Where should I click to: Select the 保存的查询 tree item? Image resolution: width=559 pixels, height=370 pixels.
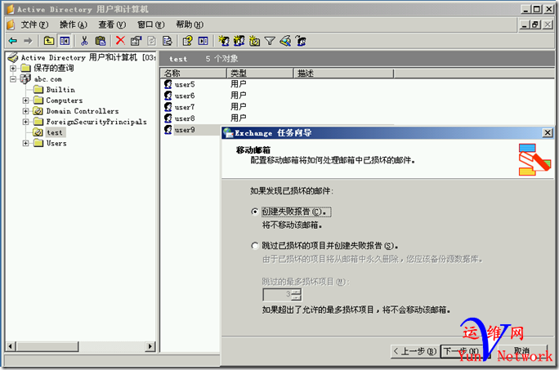point(53,68)
